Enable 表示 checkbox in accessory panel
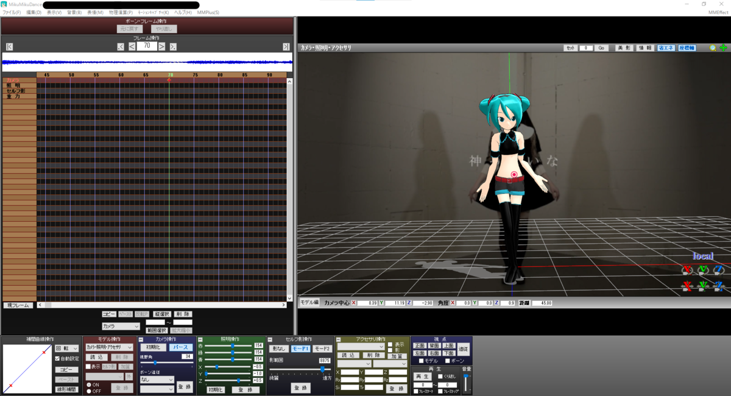 coord(390,345)
